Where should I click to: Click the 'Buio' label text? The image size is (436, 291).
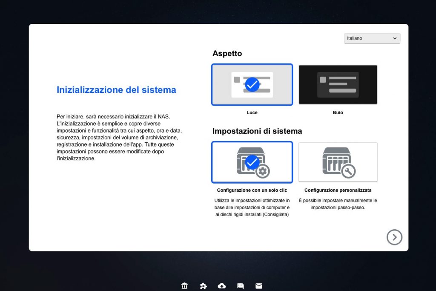tap(338, 112)
